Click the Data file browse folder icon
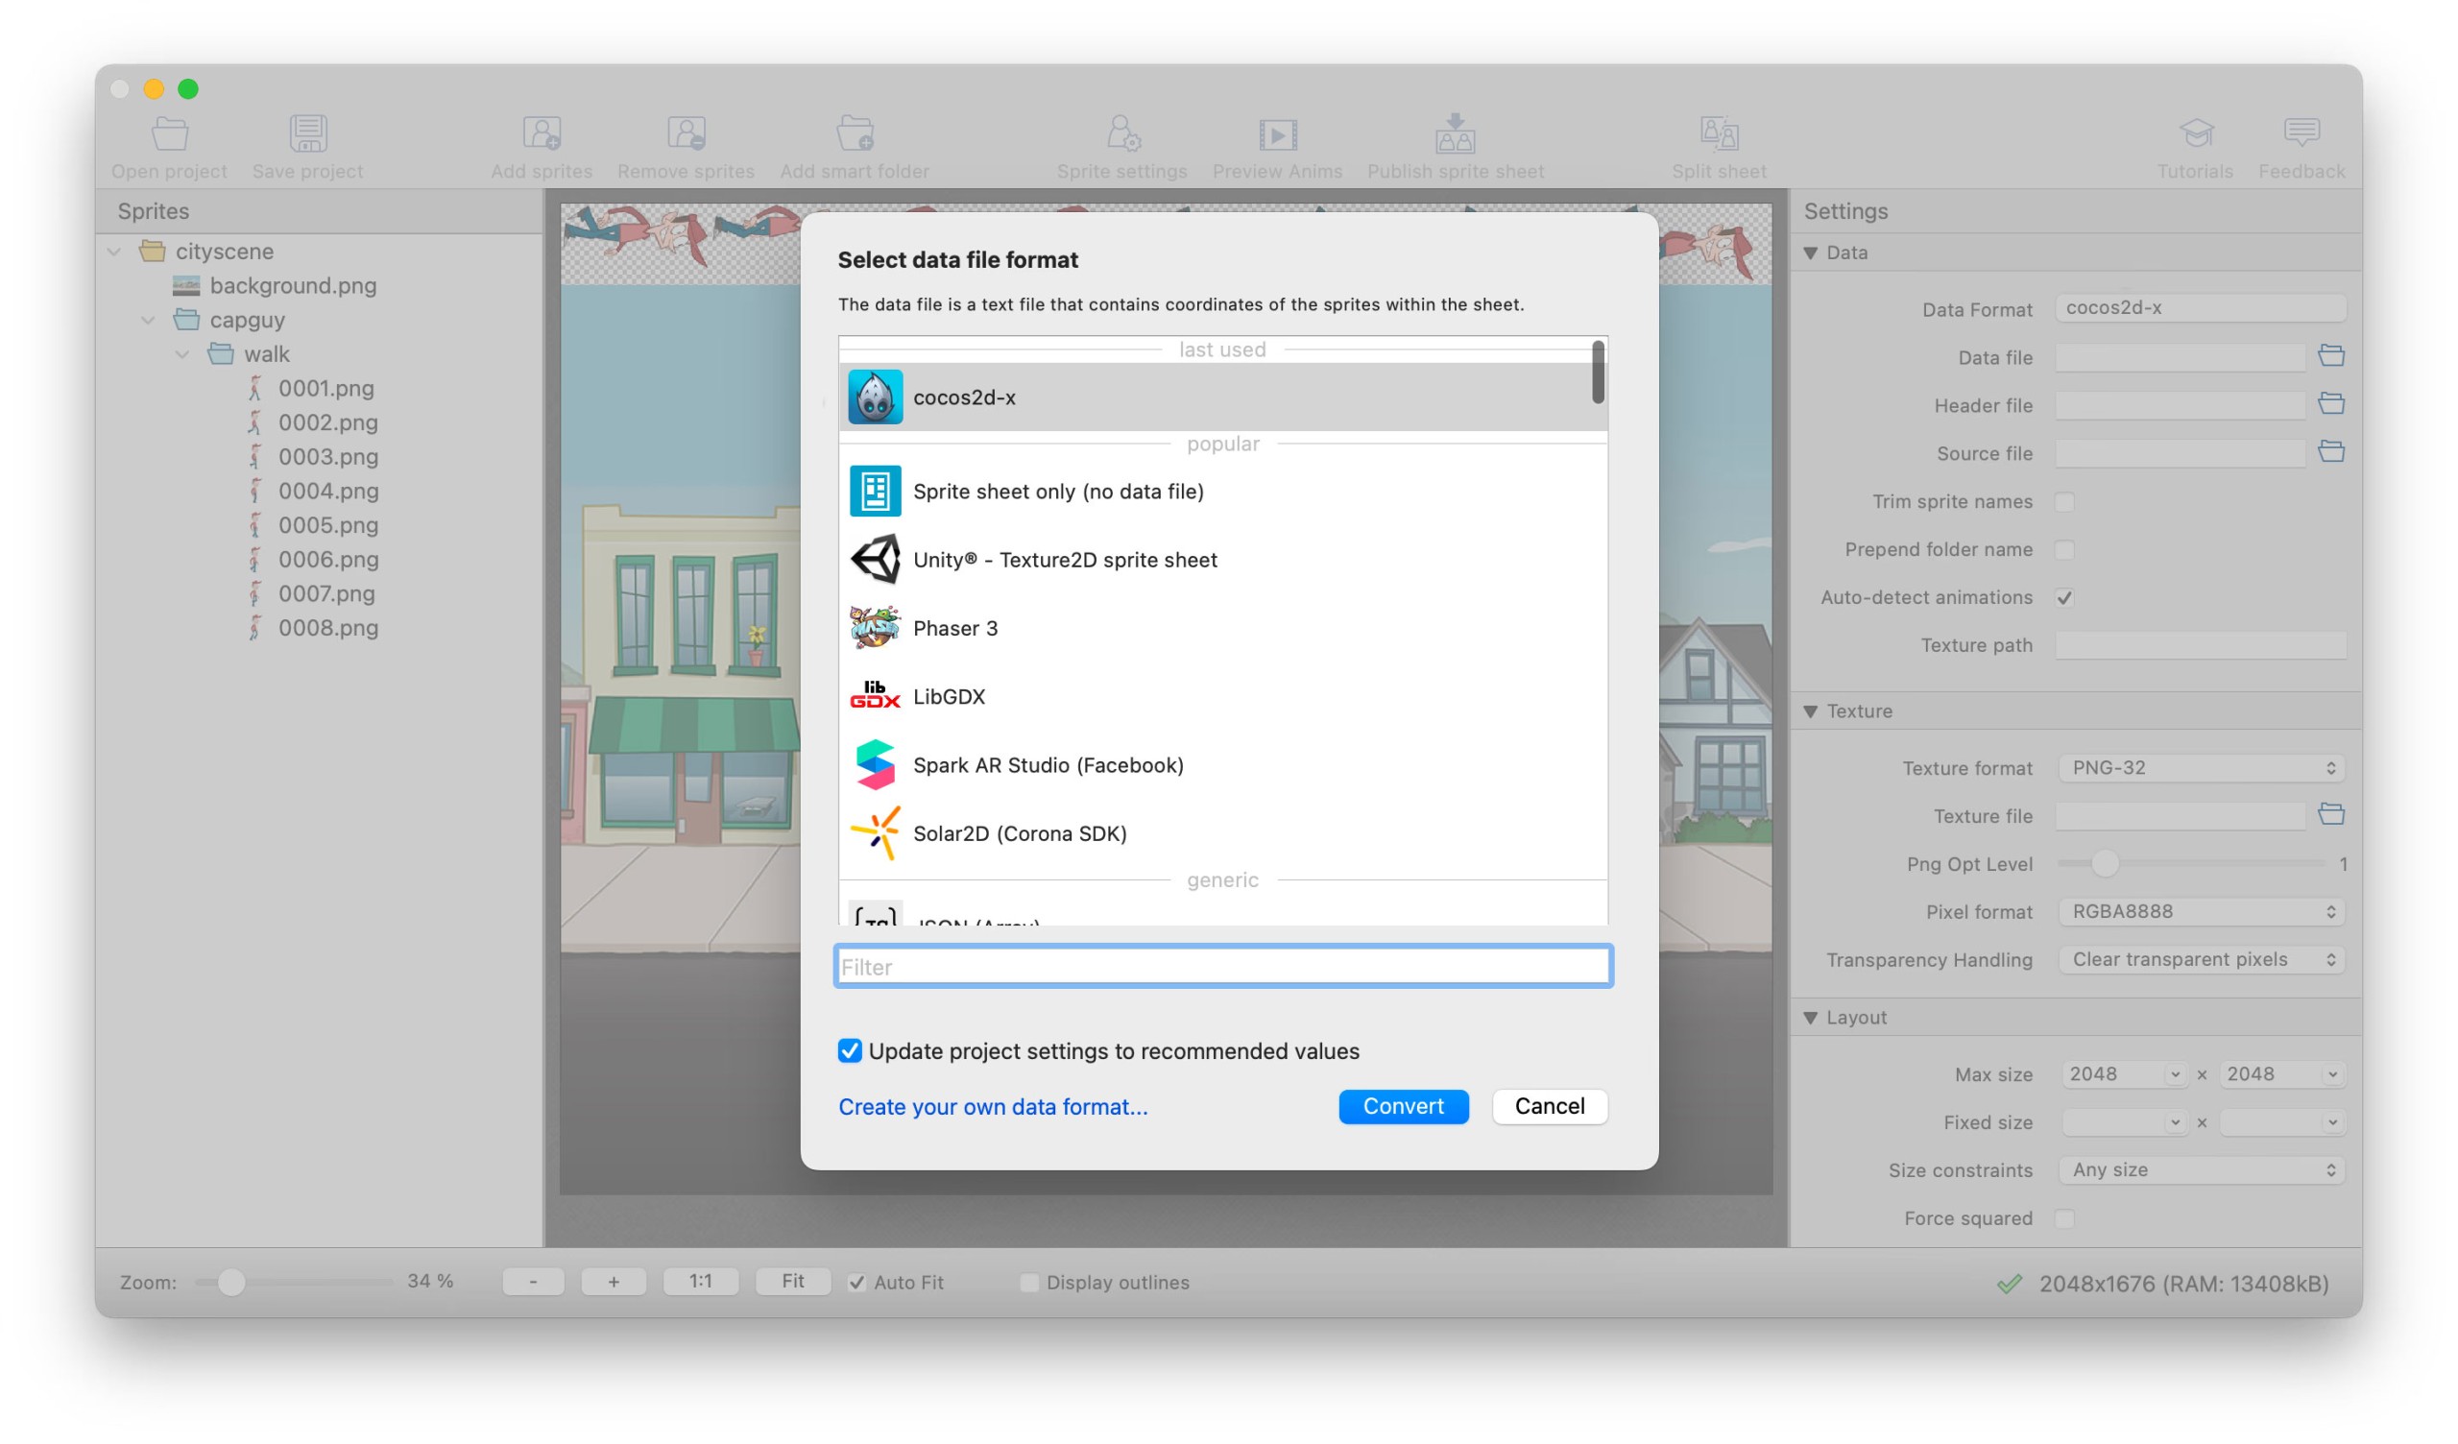Viewport: 2458px width, 1444px height. 2330,356
